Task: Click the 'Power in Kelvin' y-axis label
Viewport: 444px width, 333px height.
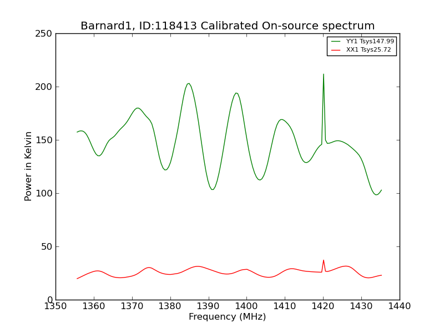Action: (x=28, y=167)
